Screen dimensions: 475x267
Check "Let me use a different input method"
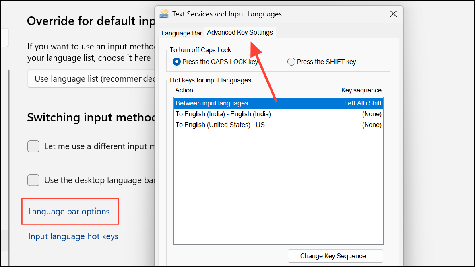click(33, 146)
